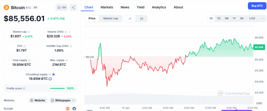Open the Website link button
267x111 pixels.
[x=38, y=100]
